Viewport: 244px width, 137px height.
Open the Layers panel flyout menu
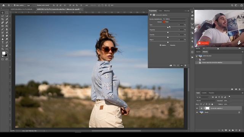[242, 93]
